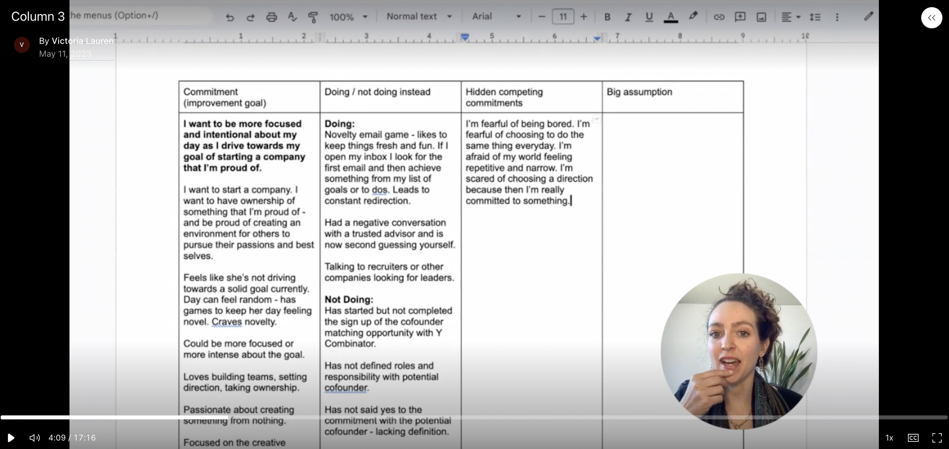949x449 pixels.
Task: Click the blue left indent ruler marker
Action: coord(465,37)
